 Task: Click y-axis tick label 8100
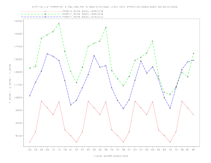pyautogui.click(x=19, y=136)
